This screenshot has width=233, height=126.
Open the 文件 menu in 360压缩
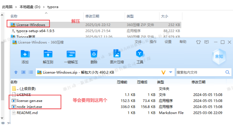pyautogui.click(x=138, y=42)
